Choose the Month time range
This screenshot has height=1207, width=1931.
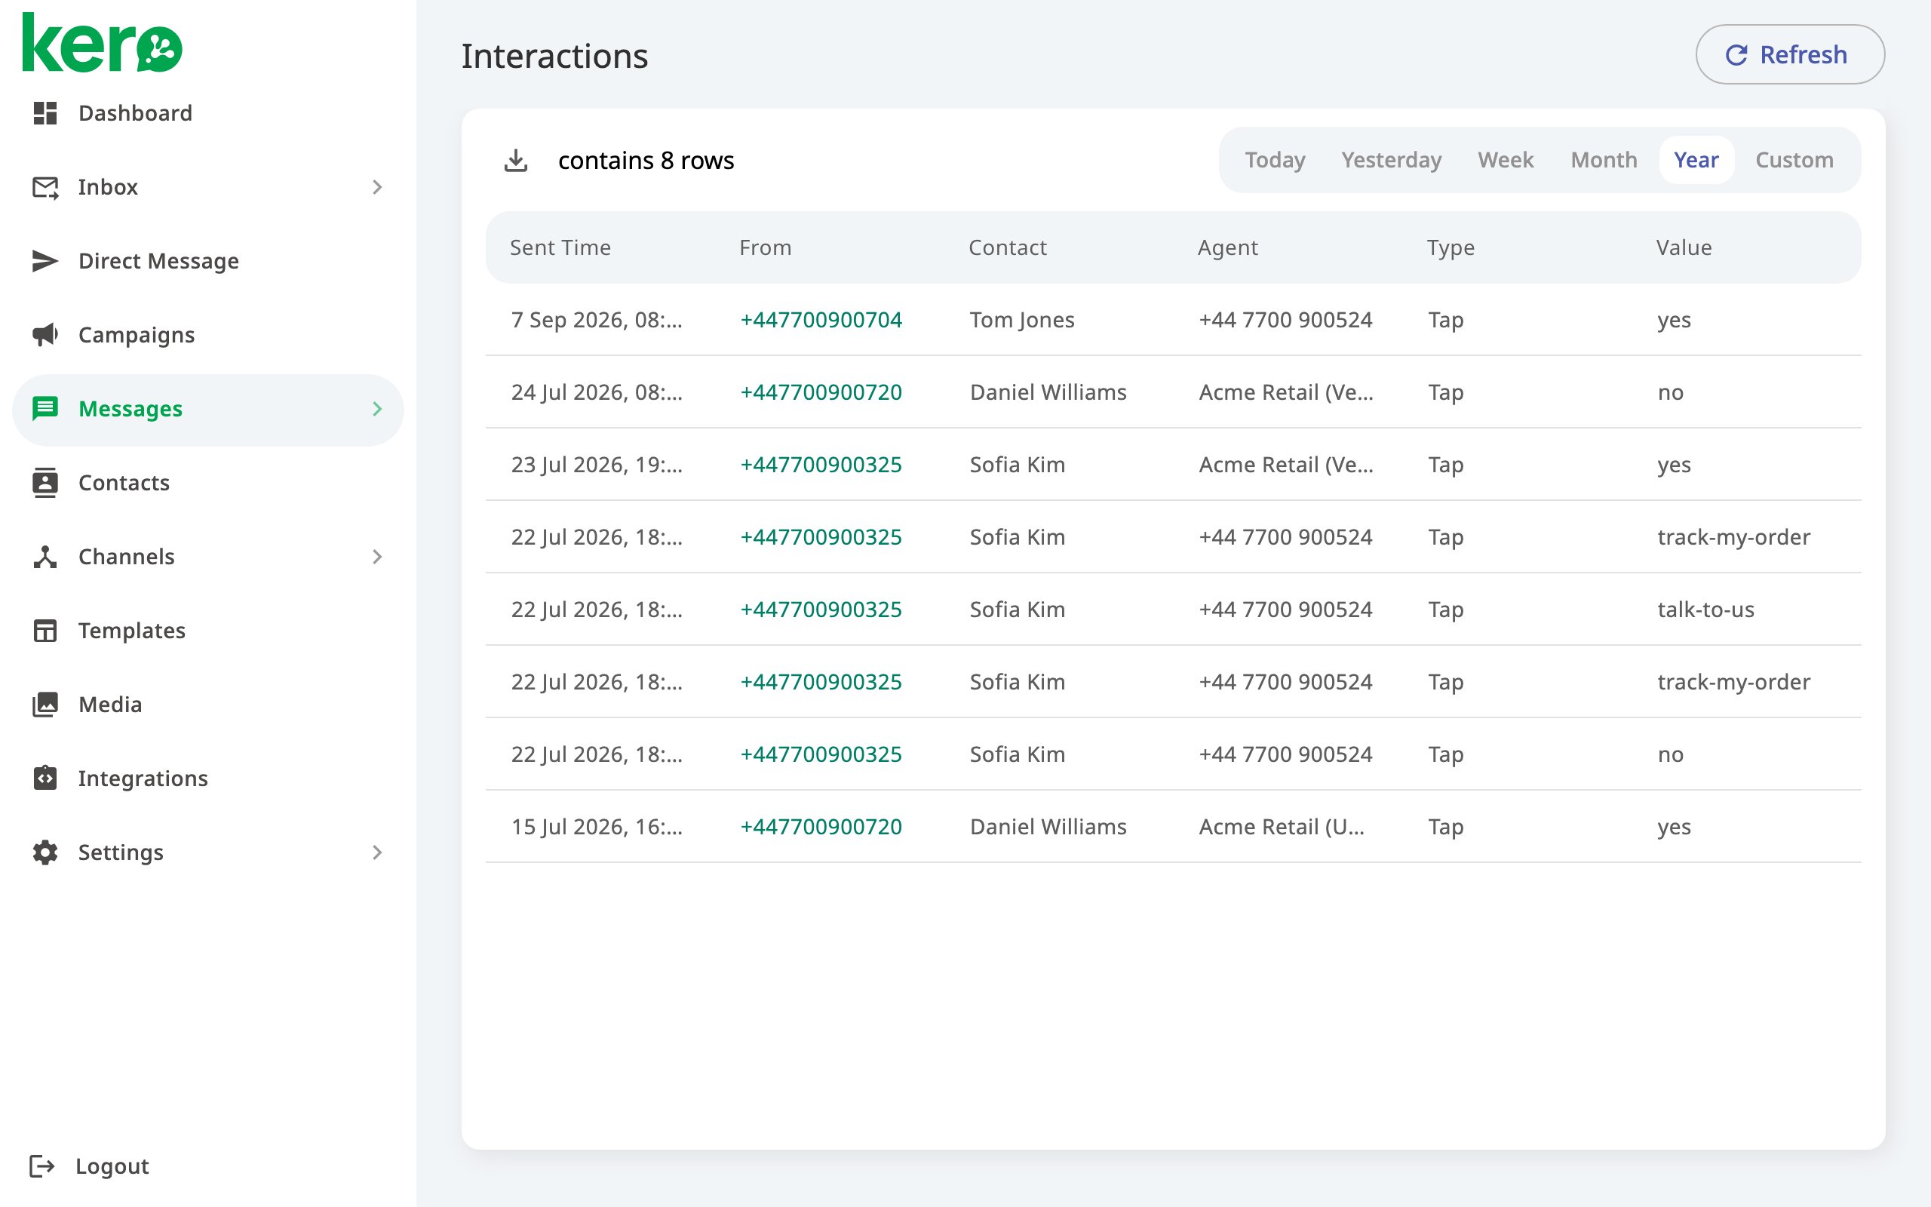point(1604,161)
